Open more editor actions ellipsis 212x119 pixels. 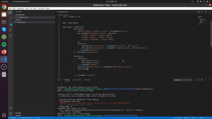click(209, 12)
